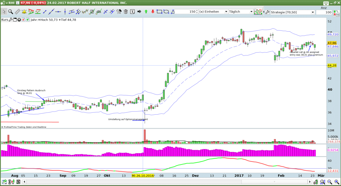
Task: Open the list panel icon at bottom left
Action: pos(18,182)
